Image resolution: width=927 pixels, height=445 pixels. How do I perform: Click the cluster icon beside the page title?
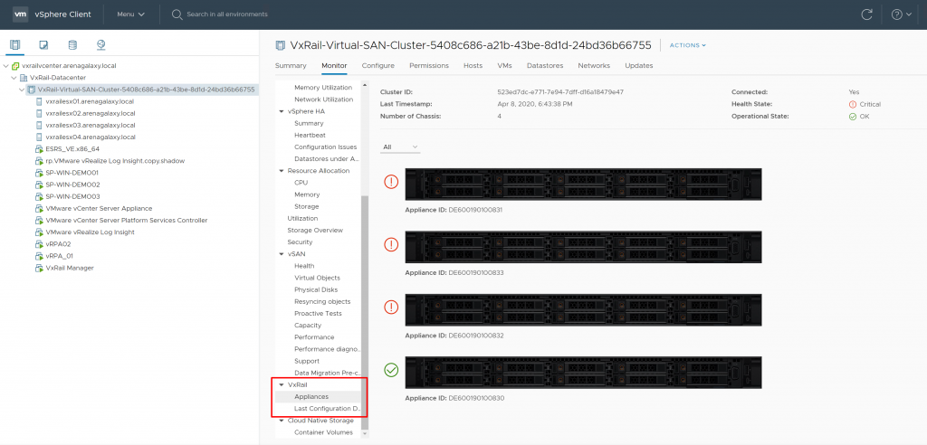tap(281, 45)
